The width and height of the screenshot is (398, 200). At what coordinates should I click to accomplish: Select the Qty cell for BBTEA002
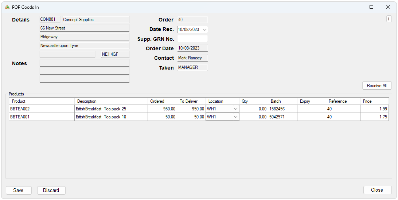tap(253, 109)
